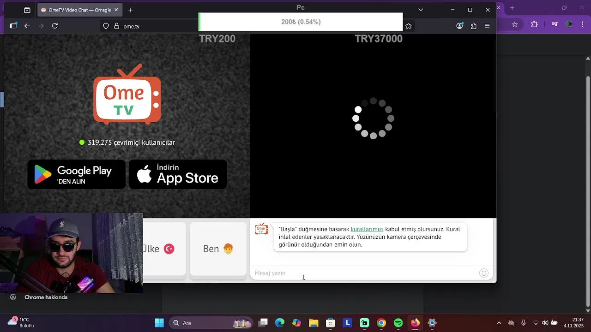Open a new Firefox tab
This screenshot has width=591, height=332.
click(x=131, y=10)
